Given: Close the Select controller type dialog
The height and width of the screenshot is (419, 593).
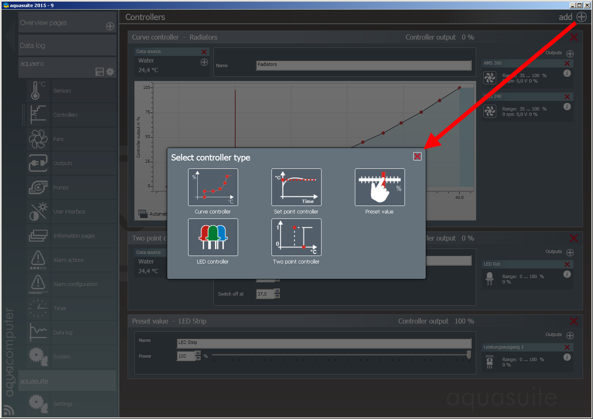Looking at the screenshot, I should coord(417,156).
